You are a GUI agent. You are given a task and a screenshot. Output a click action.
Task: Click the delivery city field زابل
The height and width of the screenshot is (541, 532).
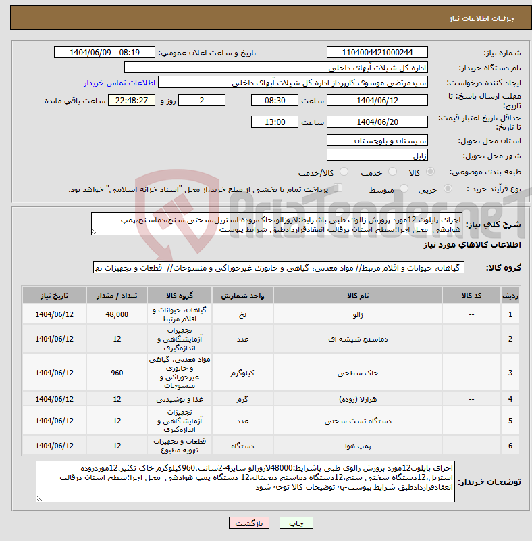pos(377,156)
